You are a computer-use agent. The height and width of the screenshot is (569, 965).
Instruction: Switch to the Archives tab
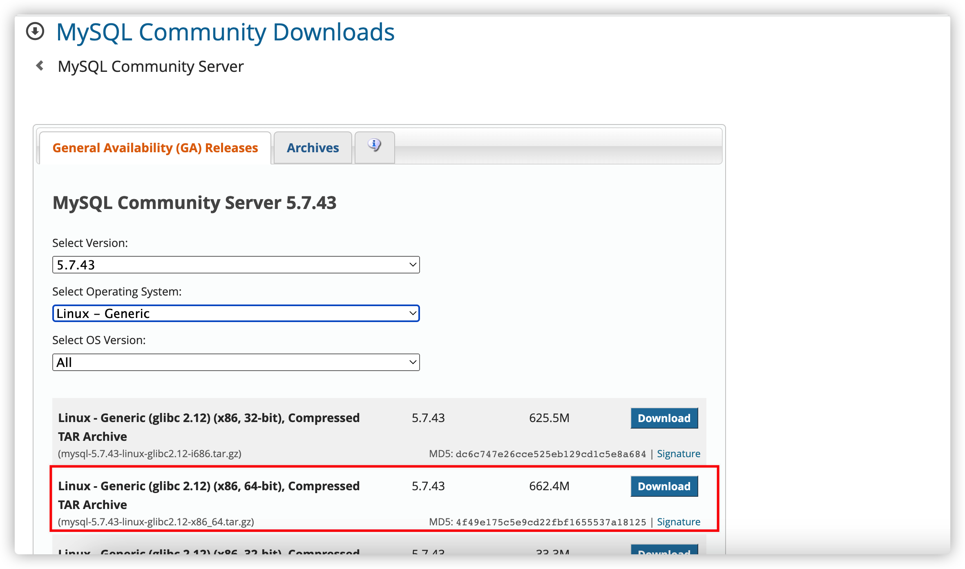point(313,148)
